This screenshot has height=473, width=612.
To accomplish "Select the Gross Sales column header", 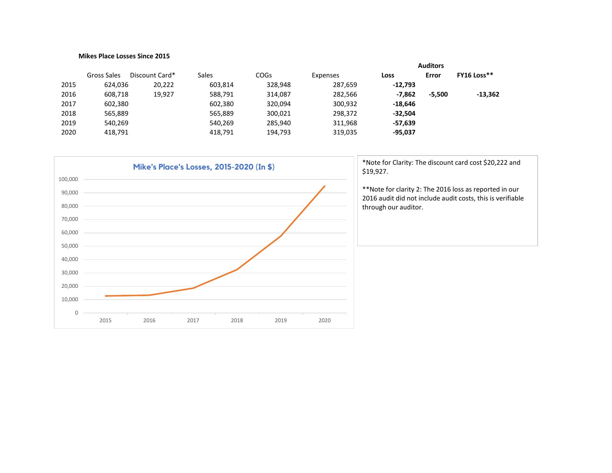I will click(x=104, y=75).
